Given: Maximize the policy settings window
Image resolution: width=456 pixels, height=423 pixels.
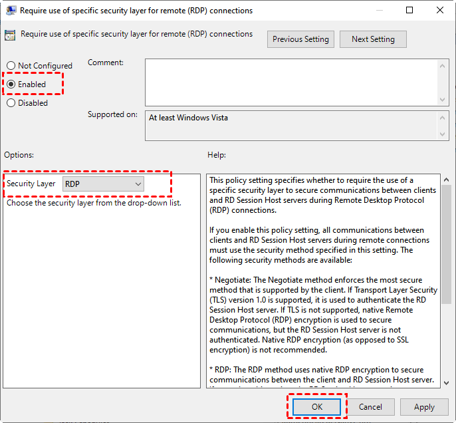Looking at the screenshot, I should (x=409, y=10).
